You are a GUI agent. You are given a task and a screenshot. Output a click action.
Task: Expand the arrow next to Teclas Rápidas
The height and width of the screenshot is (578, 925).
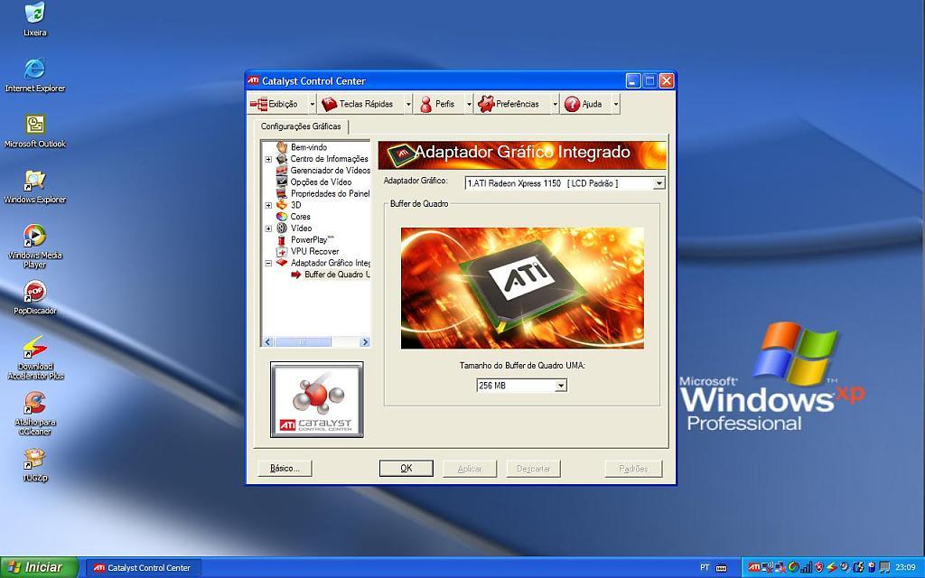click(x=408, y=104)
